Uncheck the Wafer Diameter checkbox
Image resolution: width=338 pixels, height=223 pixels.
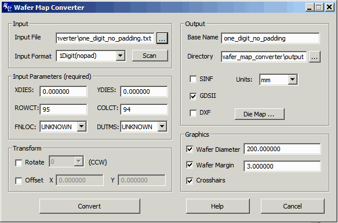(x=190, y=149)
